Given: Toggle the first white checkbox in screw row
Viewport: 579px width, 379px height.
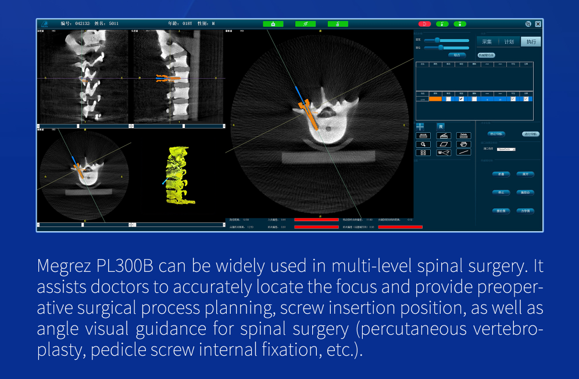Looking at the screenshot, I should coord(448,99).
